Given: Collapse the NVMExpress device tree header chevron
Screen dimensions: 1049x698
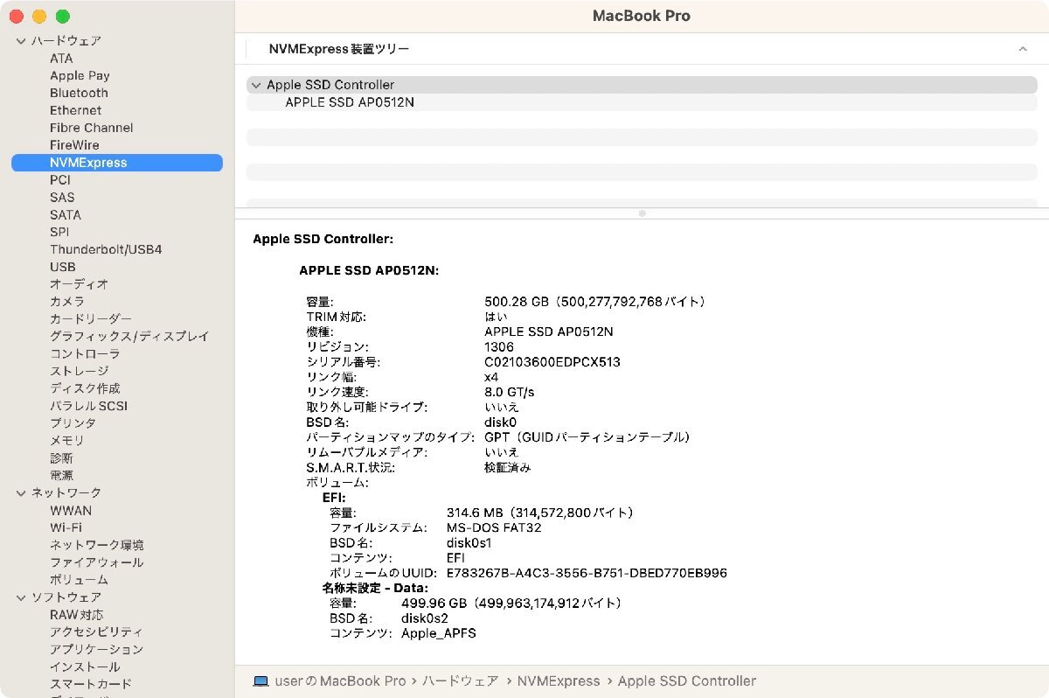Looking at the screenshot, I should [x=1023, y=49].
